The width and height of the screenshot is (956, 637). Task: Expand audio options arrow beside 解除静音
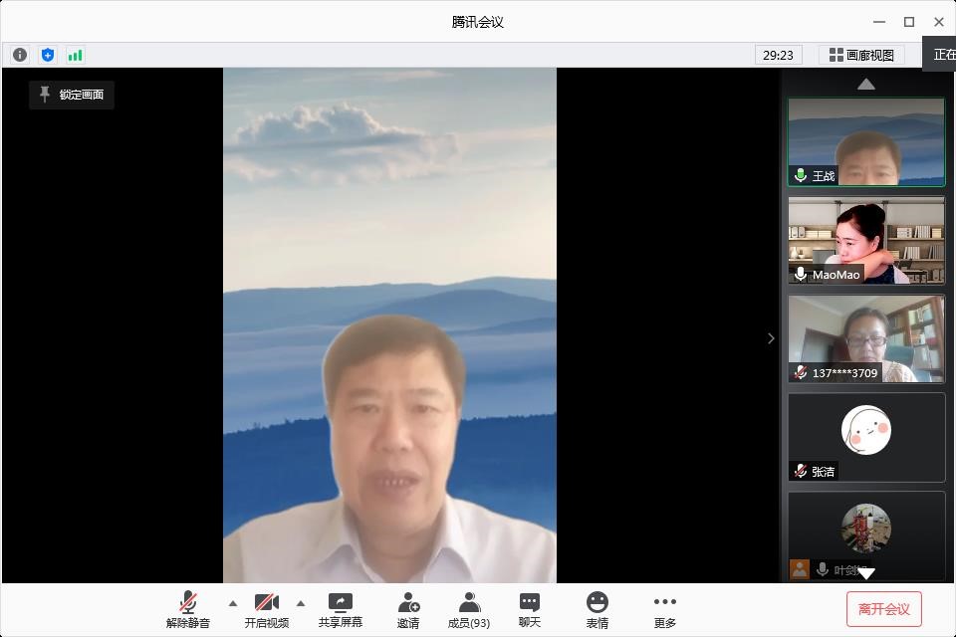coord(233,602)
